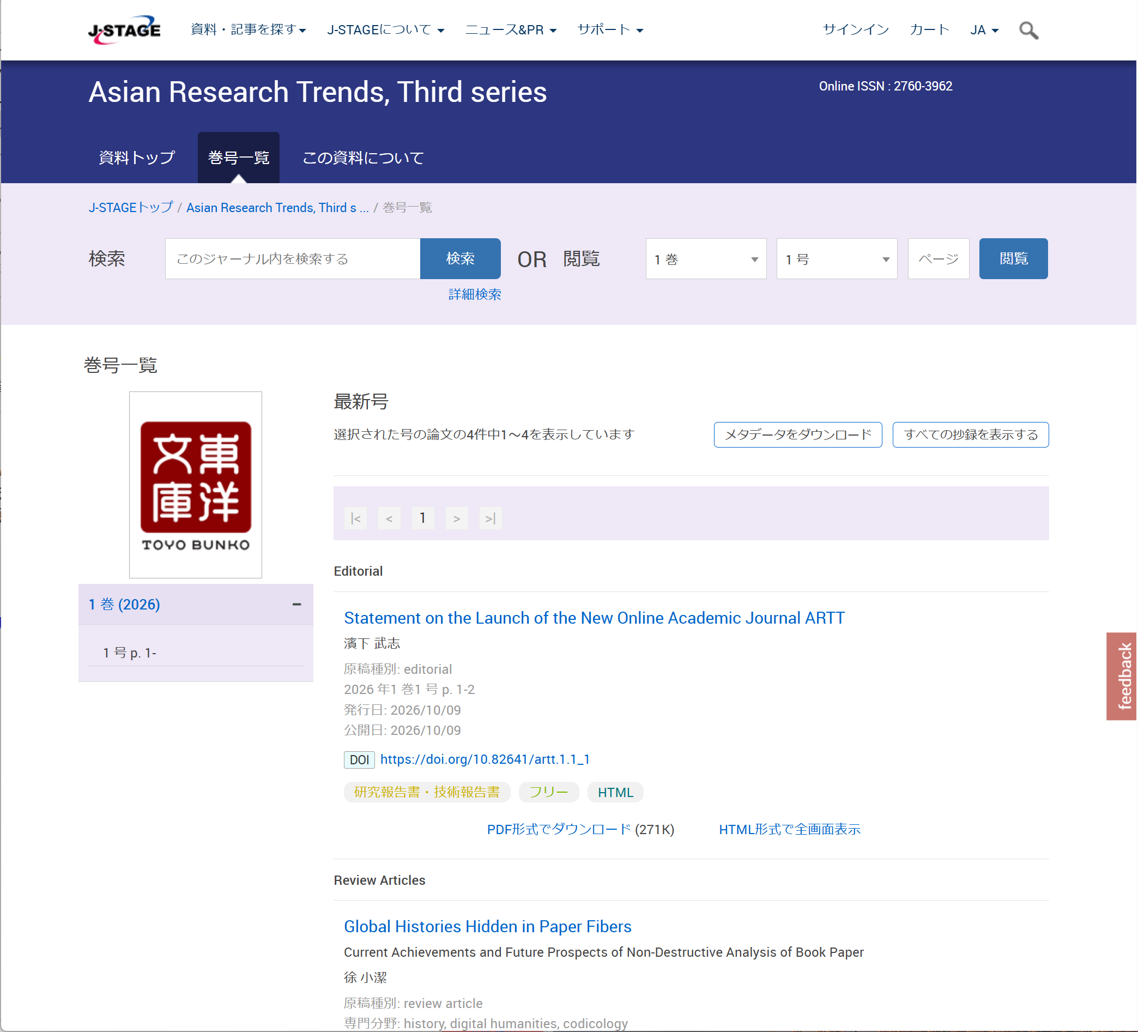This screenshot has width=1138, height=1032.
Task: Open the ARTT launch statement article
Action: (595, 618)
